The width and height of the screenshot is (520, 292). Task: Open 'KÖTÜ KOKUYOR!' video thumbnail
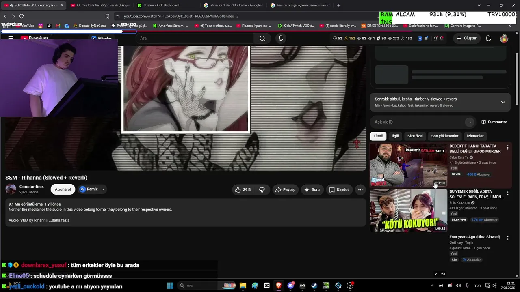click(408, 210)
